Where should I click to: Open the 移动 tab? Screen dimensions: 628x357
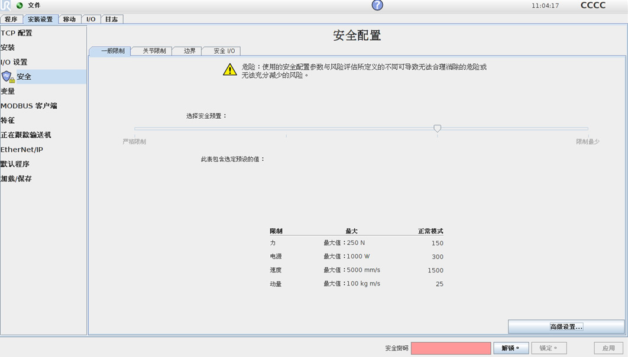click(x=69, y=20)
